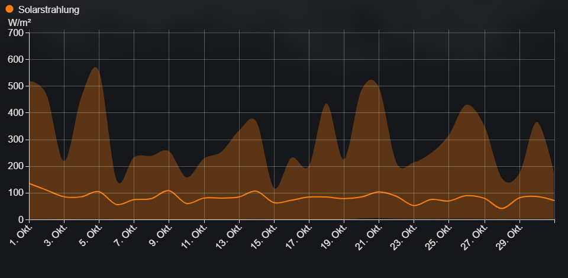Click the 300 y-axis value label

(x=15, y=140)
